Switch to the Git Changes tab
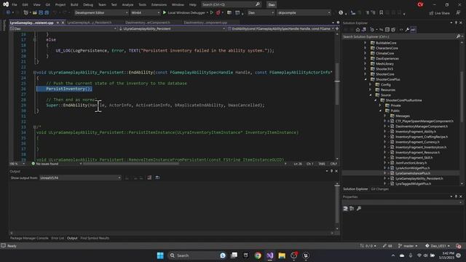 tap(379, 189)
